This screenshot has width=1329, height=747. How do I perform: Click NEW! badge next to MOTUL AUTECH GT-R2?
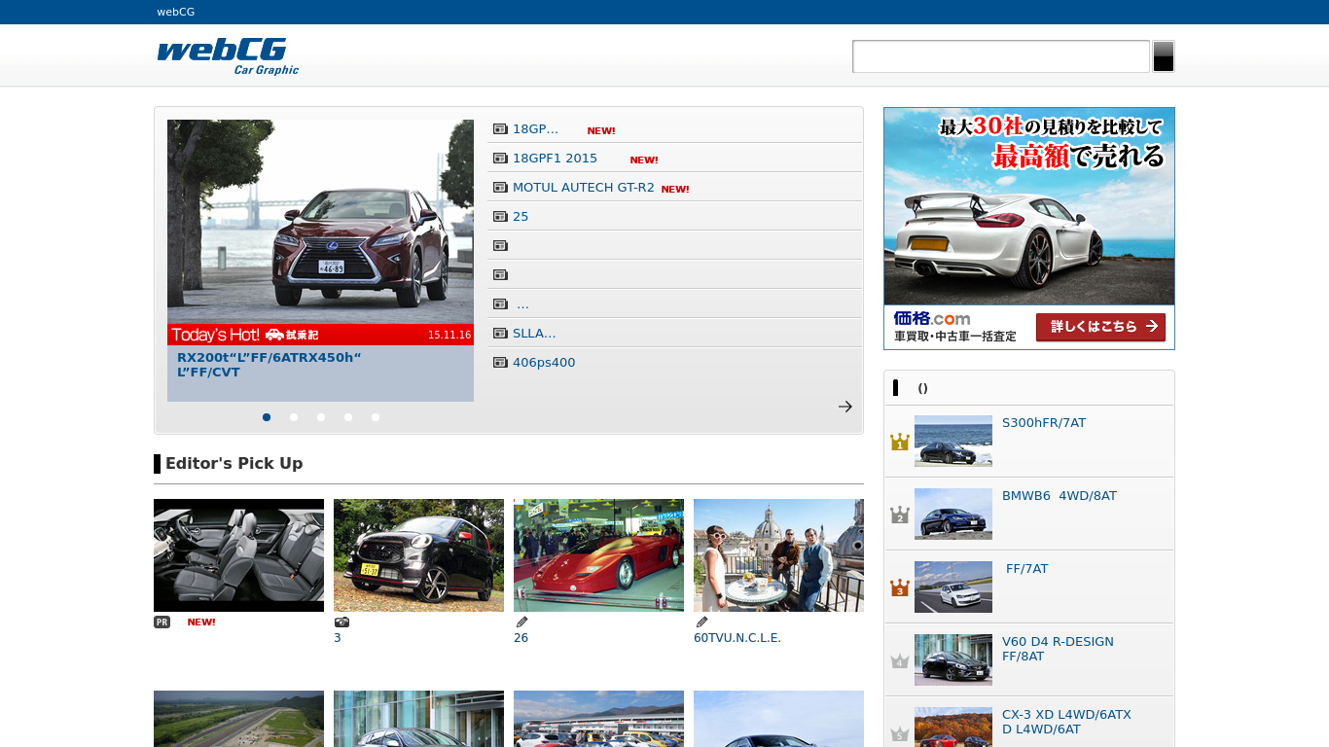[x=675, y=190]
